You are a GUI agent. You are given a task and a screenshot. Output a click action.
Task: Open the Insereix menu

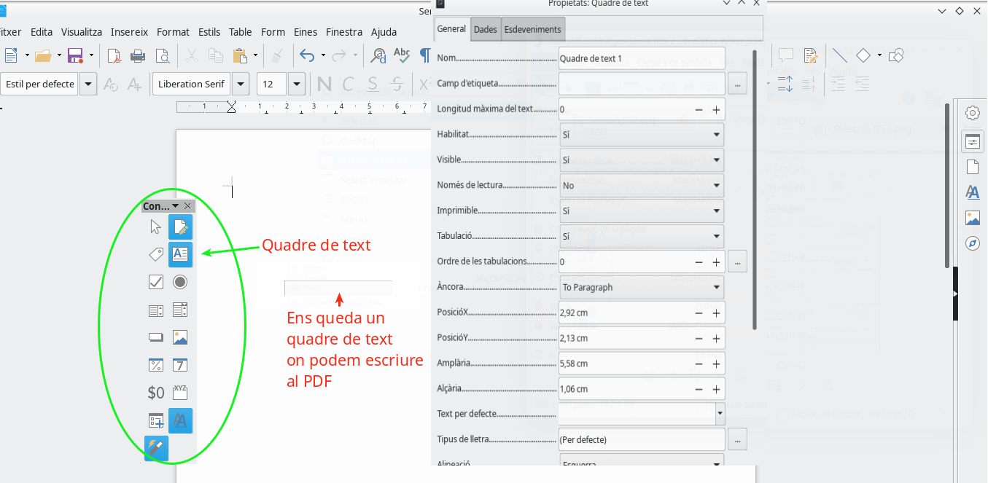129,32
